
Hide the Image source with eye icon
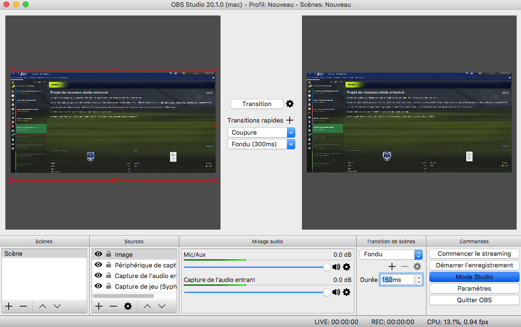pyautogui.click(x=98, y=254)
